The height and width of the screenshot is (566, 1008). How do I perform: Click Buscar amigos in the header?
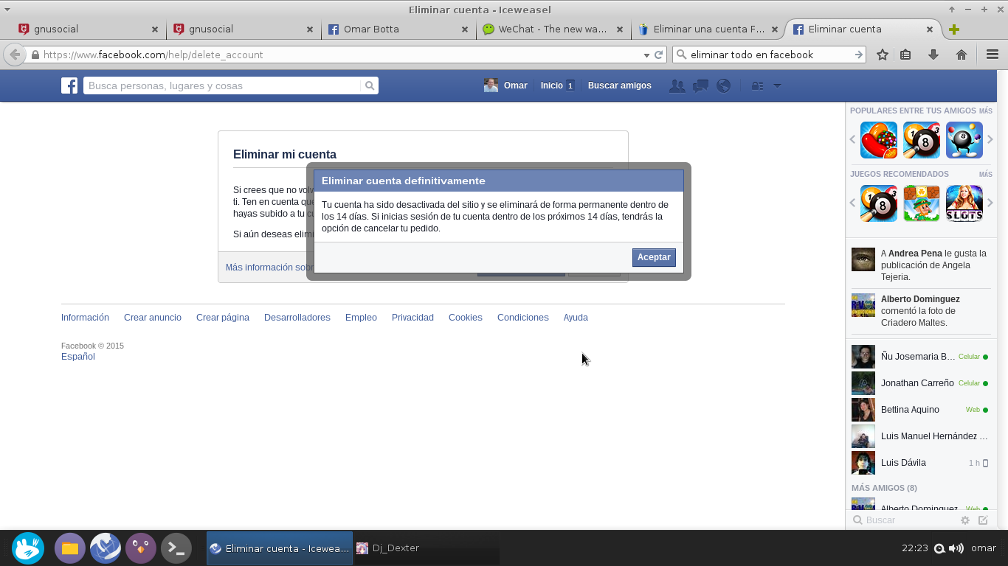[x=620, y=85]
